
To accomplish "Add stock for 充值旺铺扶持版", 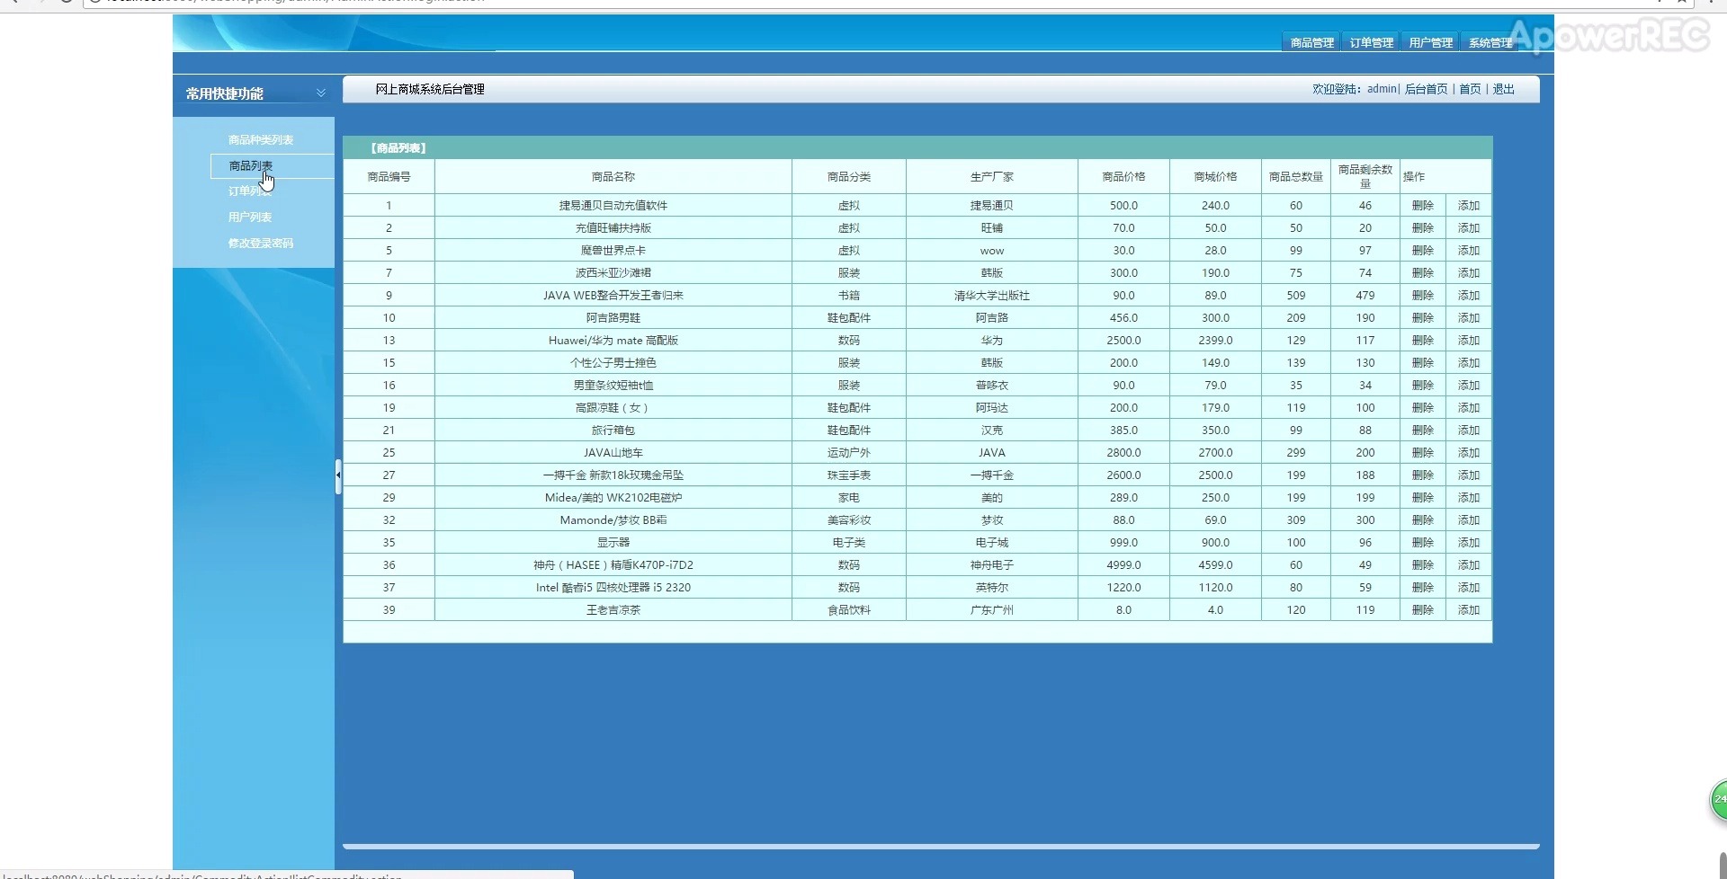I will point(1469,227).
